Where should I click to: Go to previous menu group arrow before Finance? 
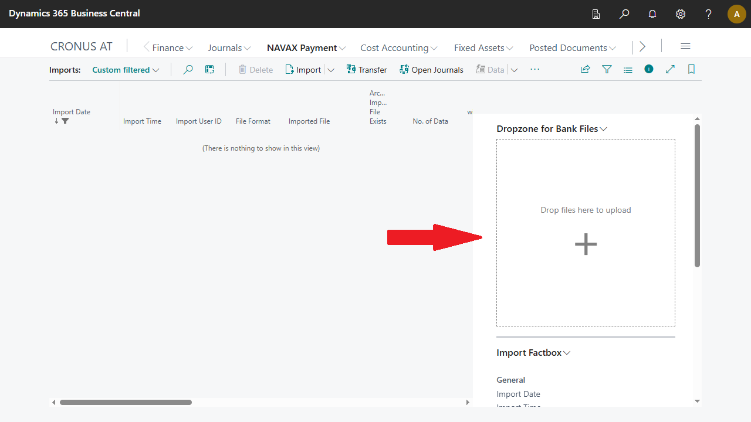[x=147, y=47]
